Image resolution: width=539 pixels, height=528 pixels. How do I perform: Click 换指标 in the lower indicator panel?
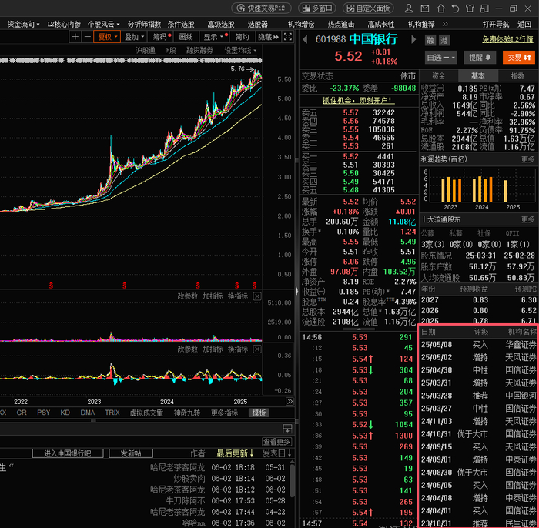coord(238,349)
